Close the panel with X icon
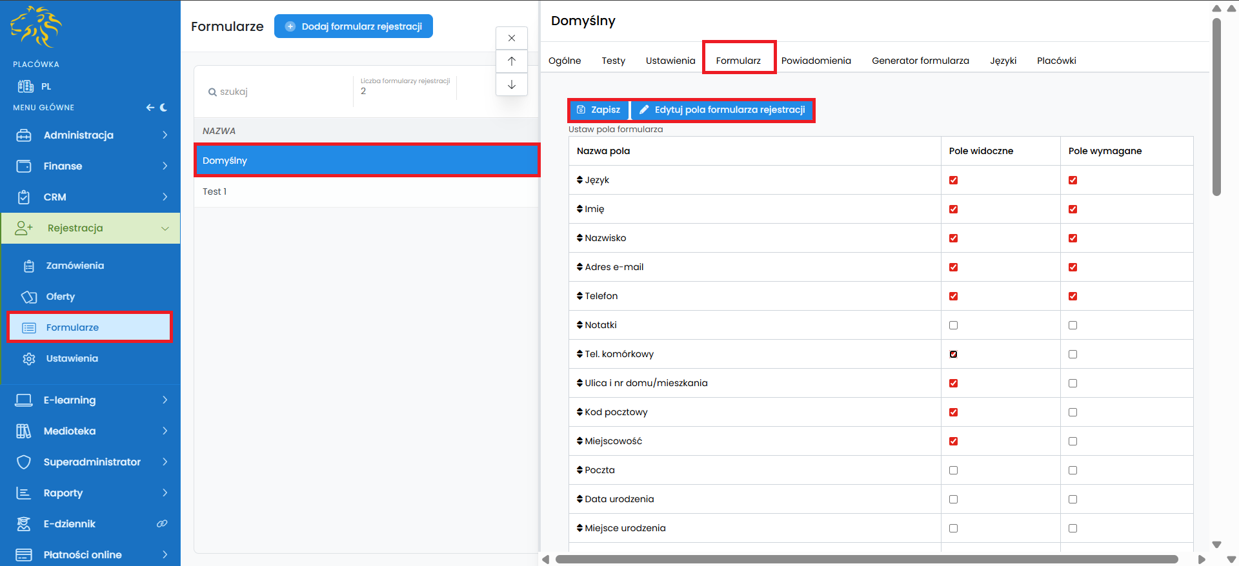 click(x=512, y=38)
